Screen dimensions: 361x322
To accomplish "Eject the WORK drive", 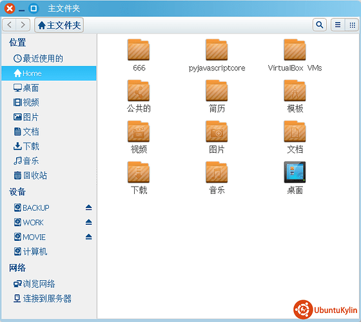I will 89,222.
